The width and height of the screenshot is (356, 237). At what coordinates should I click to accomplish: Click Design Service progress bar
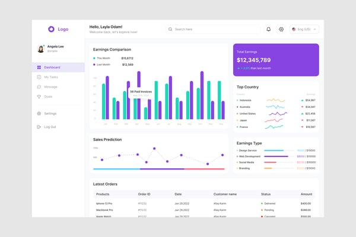pos(279,150)
